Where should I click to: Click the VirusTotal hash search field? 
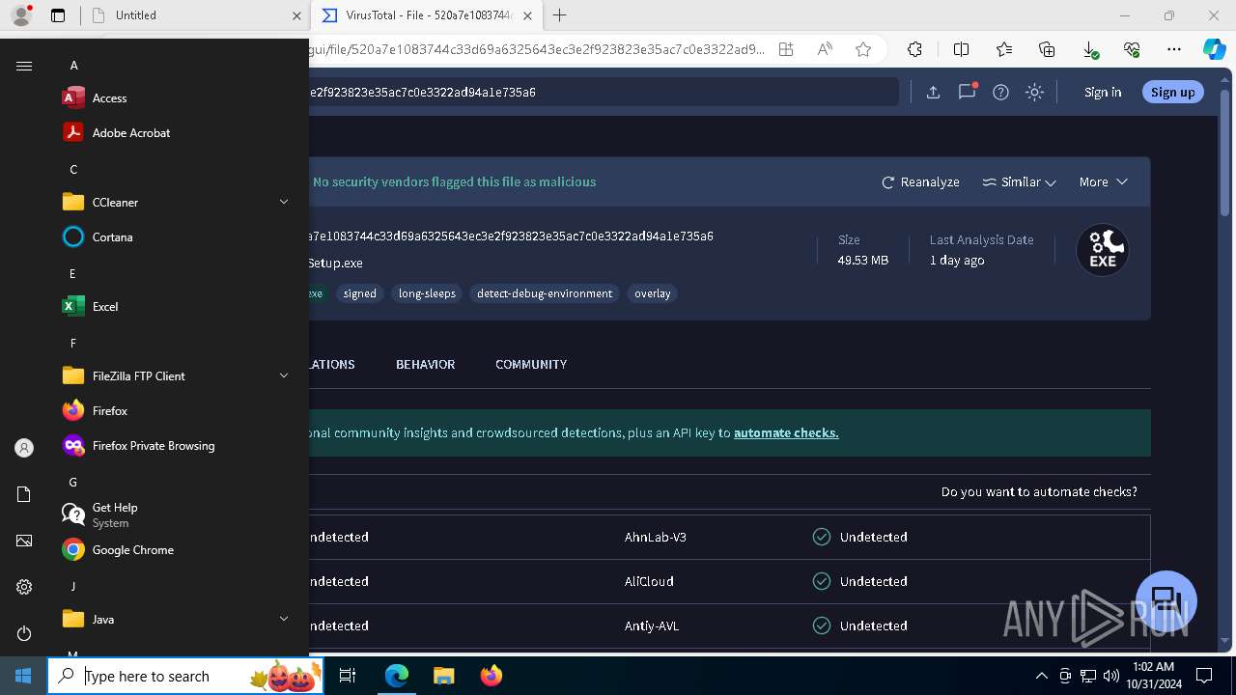coord(604,92)
